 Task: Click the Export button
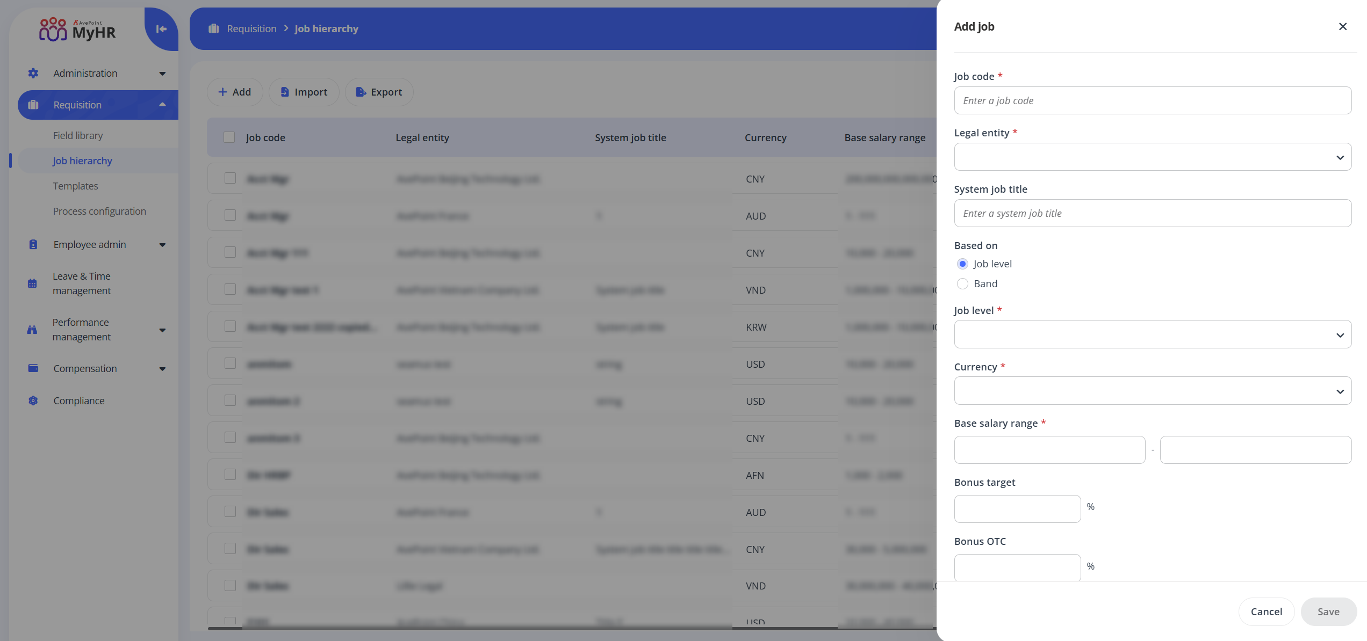pyautogui.click(x=379, y=92)
